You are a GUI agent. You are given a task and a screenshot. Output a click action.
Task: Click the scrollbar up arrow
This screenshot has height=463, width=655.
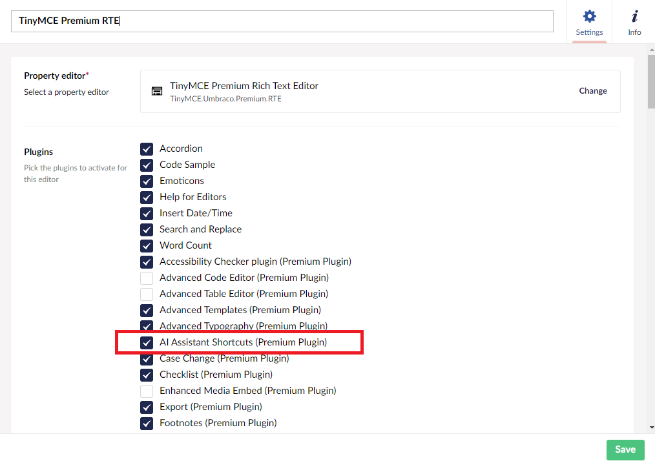click(x=652, y=50)
